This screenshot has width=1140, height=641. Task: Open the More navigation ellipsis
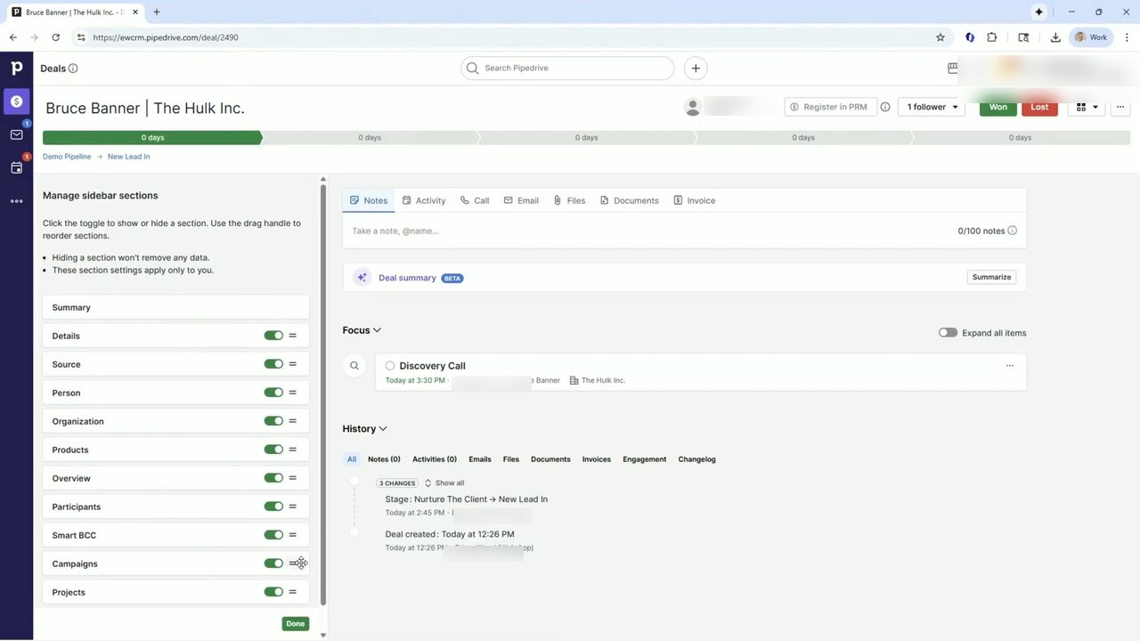[16, 201]
